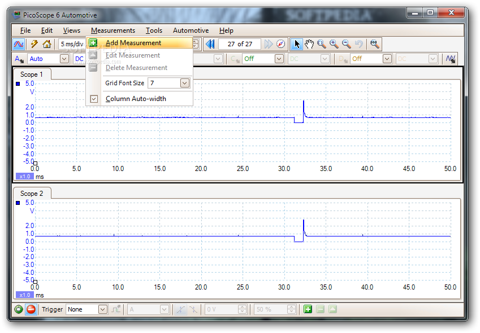Open the channel B range dropdown arrow
This screenshot has width=480, height=333.
pyautogui.click(x=218, y=59)
